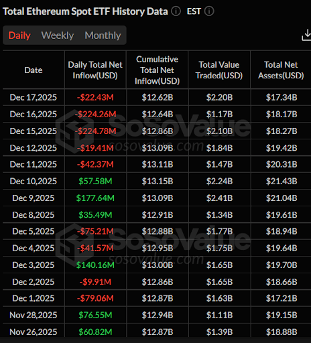
Task: Click the $19.42B net assets cell
Action: (x=282, y=148)
